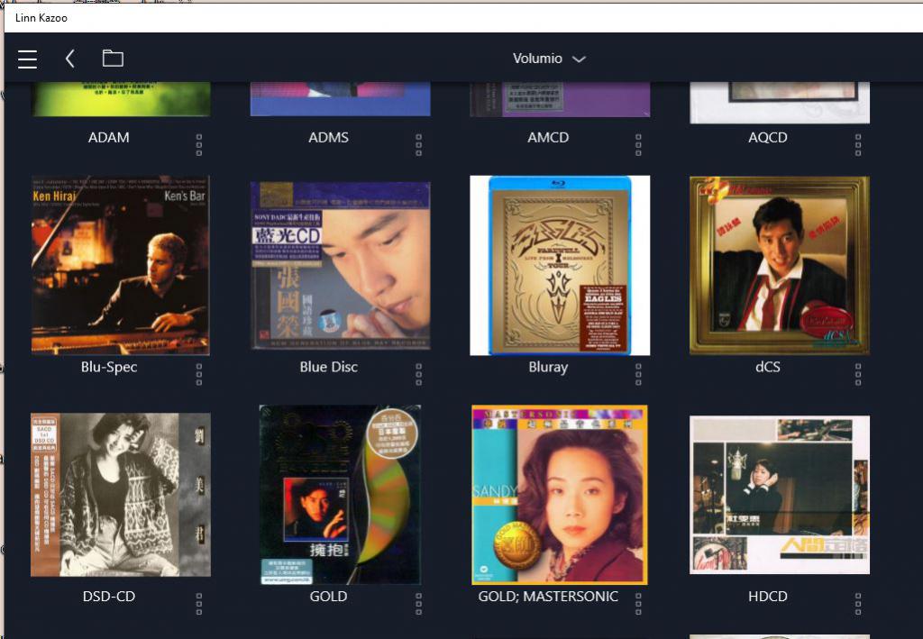The width and height of the screenshot is (923, 639).
Task: Show options menu for DSD-CD
Action: [x=199, y=603]
